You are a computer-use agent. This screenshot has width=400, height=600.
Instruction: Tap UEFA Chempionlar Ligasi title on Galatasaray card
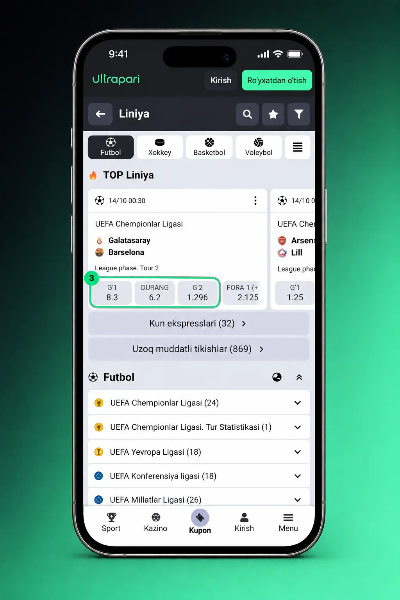coord(139,224)
